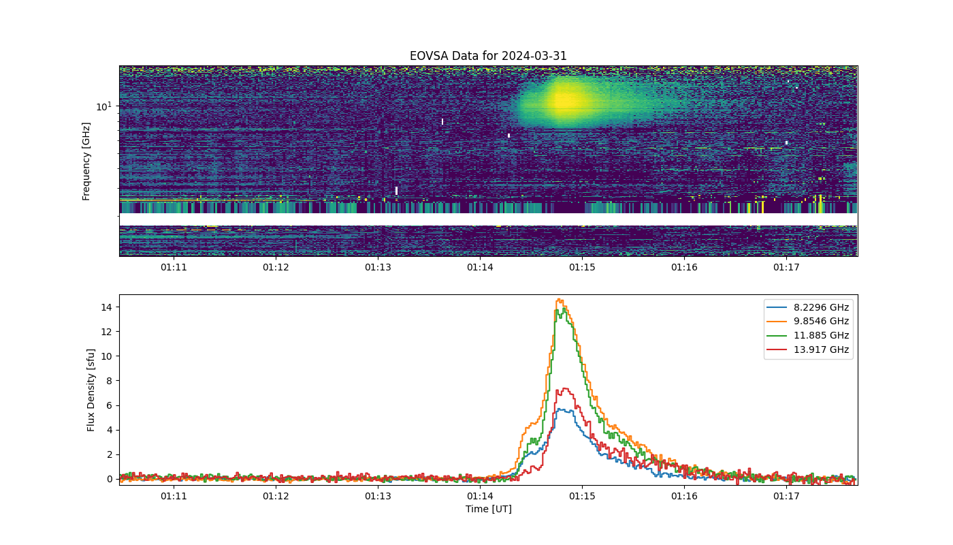
Task: Click the 11.885 GHz legend entry
Action: click(808, 336)
